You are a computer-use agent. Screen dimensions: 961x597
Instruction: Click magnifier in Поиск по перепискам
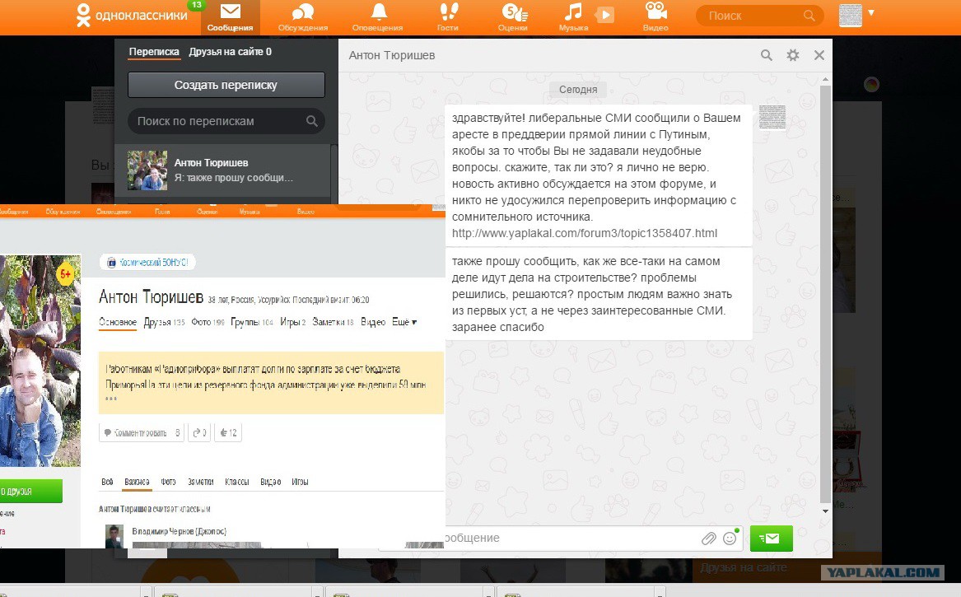[312, 121]
